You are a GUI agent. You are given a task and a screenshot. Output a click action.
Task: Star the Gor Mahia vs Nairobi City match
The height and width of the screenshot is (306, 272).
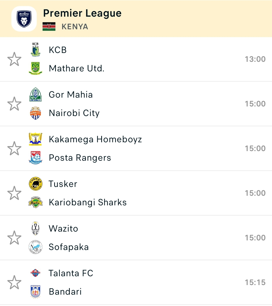pyautogui.click(x=14, y=104)
